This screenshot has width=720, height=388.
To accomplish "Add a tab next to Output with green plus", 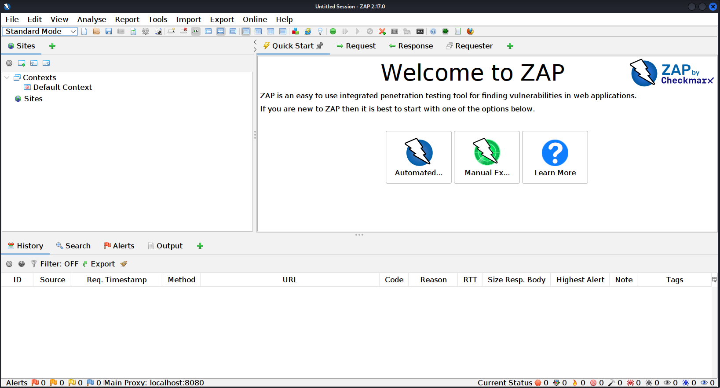I will (x=200, y=246).
